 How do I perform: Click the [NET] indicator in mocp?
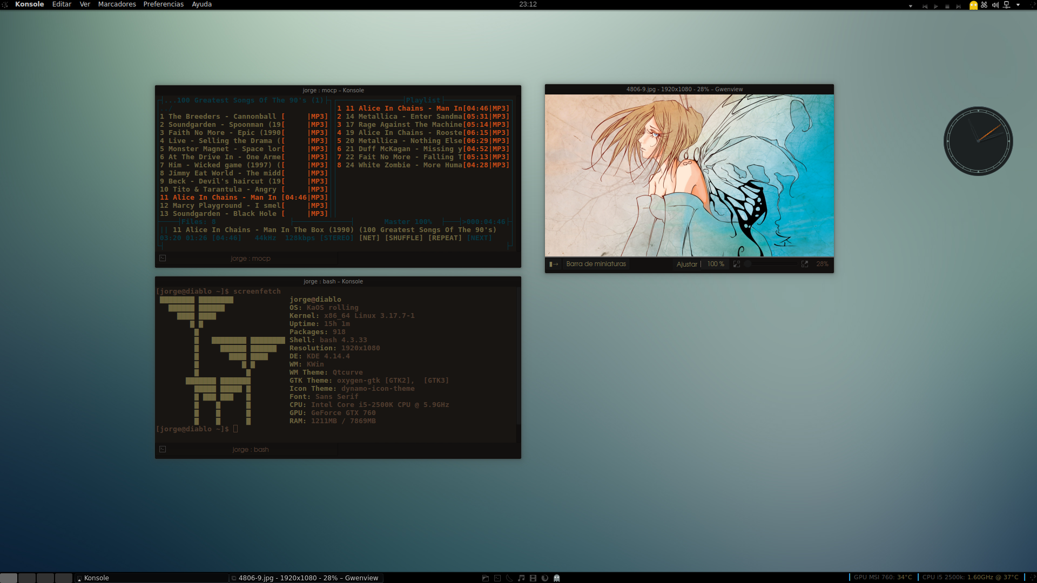369,238
